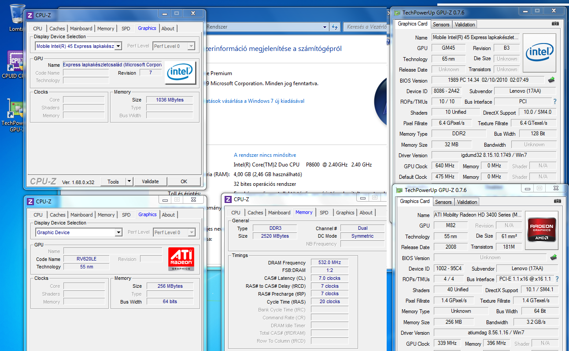Viewport: 569px width, 351px height.
Task: Open Sensors tab in Radeon GPU-Z window
Action: tap(443, 202)
